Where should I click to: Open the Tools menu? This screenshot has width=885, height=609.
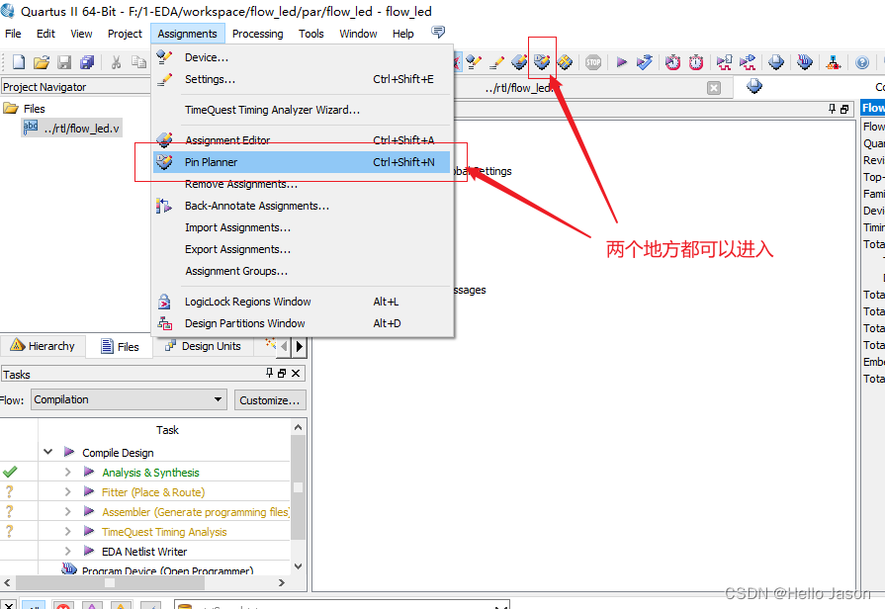(311, 34)
